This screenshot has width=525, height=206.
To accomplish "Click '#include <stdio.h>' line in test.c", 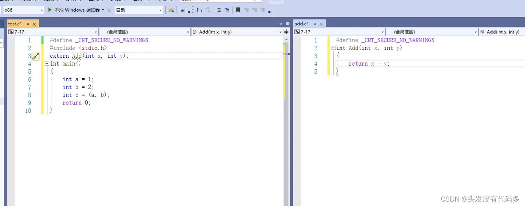I will pos(78,48).
